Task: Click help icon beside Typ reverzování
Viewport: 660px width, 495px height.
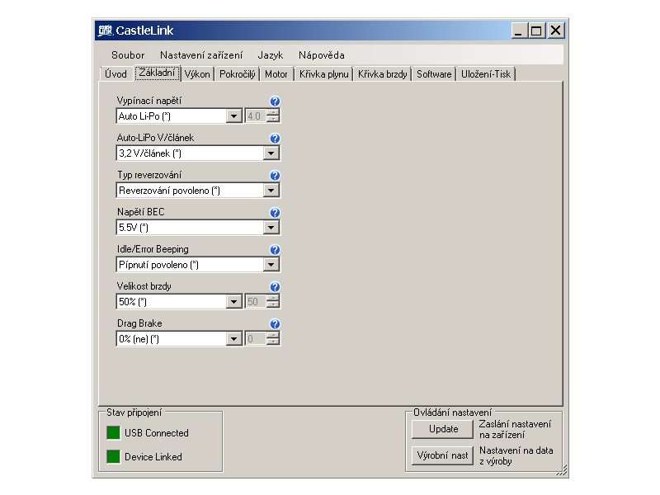Action: 275,176
